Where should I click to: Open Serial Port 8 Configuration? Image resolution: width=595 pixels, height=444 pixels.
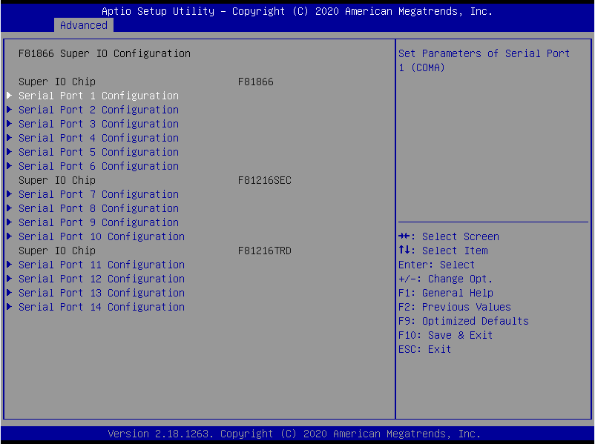tap(98, 208)
